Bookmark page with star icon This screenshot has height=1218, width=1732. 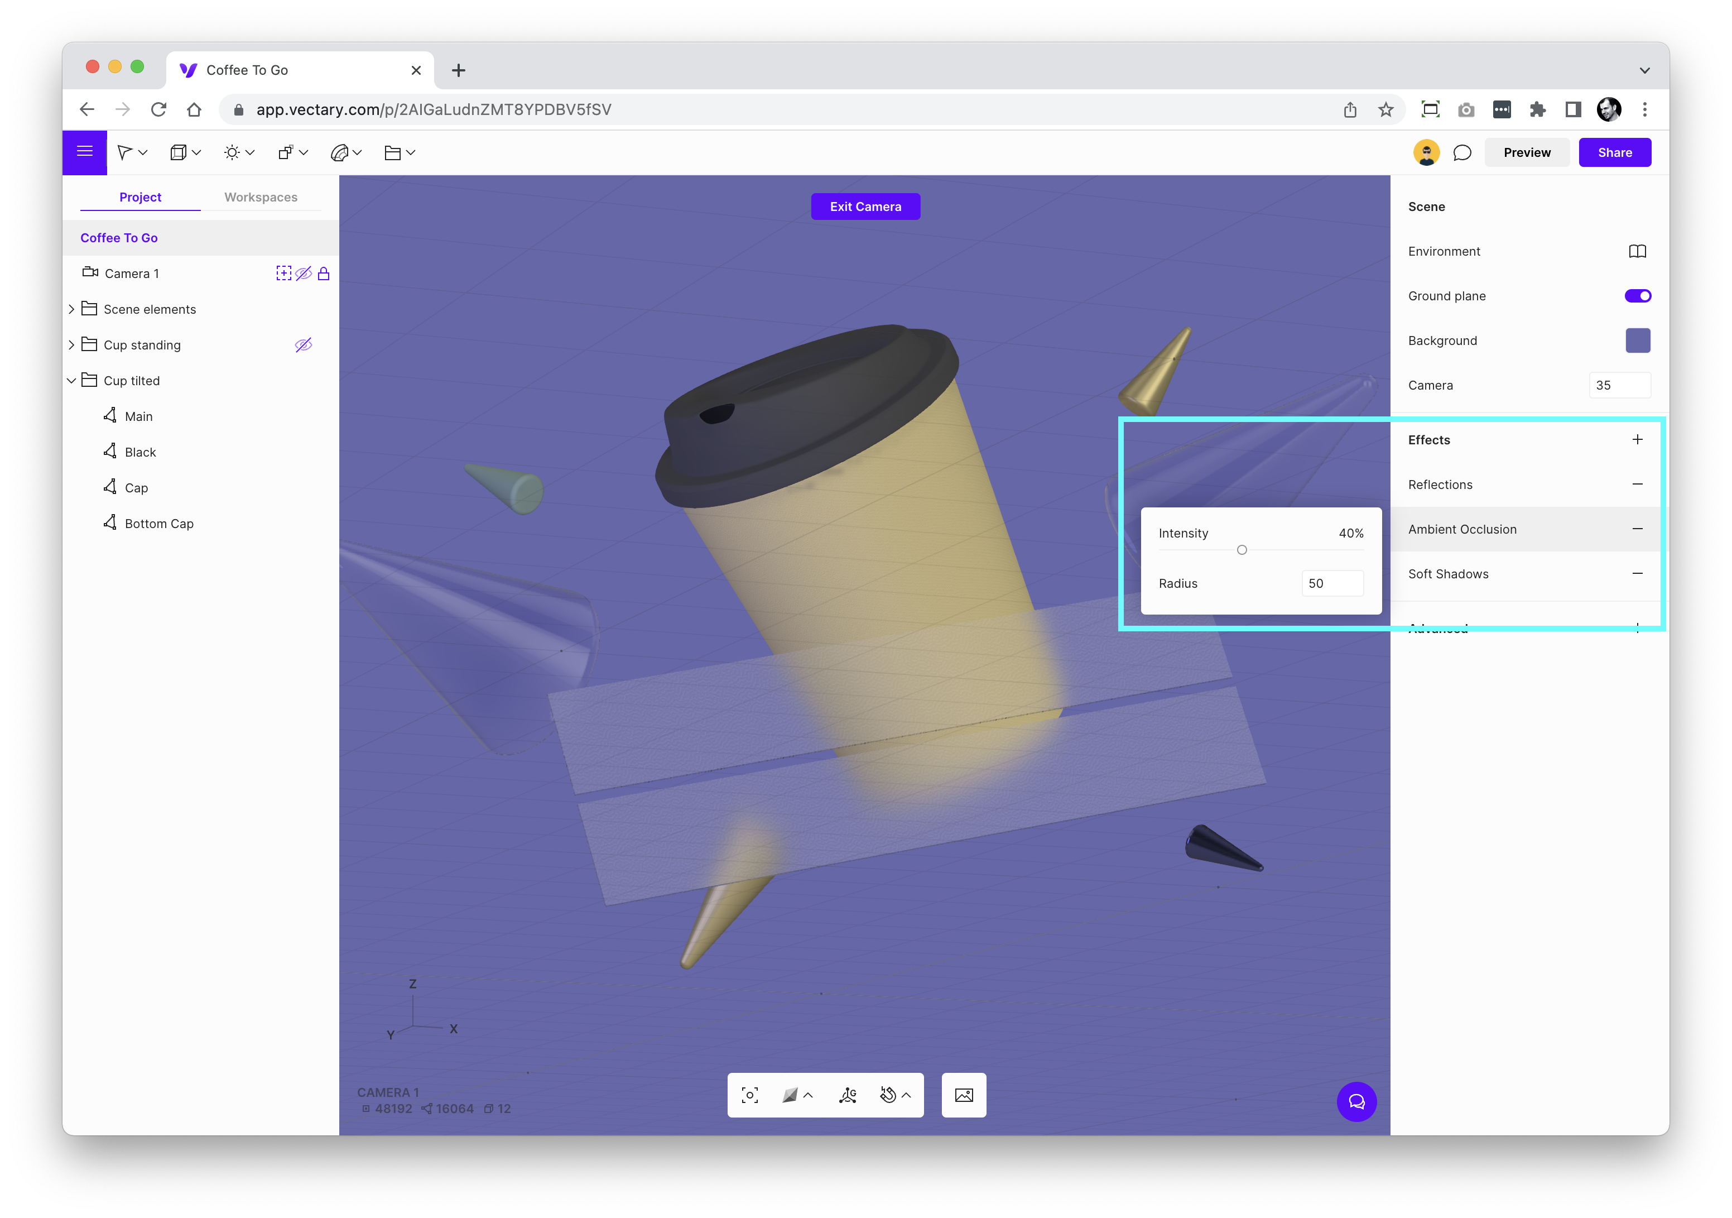point(1385,109)
